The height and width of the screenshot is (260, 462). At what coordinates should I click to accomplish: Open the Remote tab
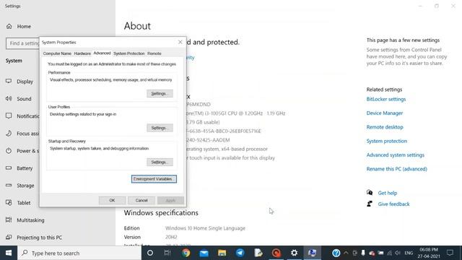pos(154,53)
